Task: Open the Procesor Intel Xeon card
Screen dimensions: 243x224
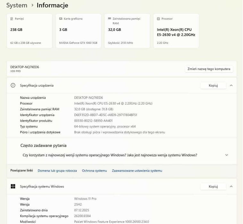Action: coord(176,31)
